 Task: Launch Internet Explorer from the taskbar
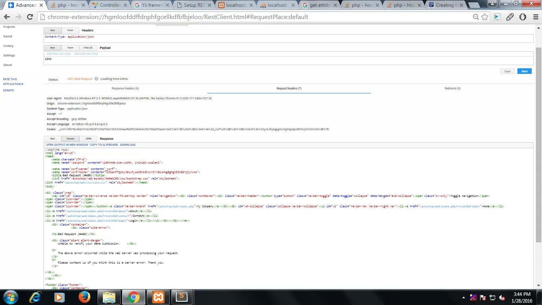click(35, 297)
